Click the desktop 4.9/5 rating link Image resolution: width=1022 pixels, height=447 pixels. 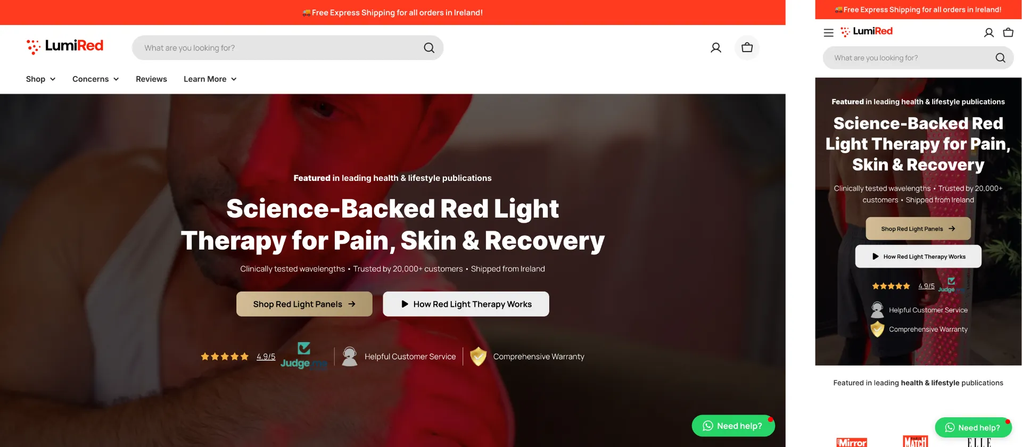click(x=266, y=357)
